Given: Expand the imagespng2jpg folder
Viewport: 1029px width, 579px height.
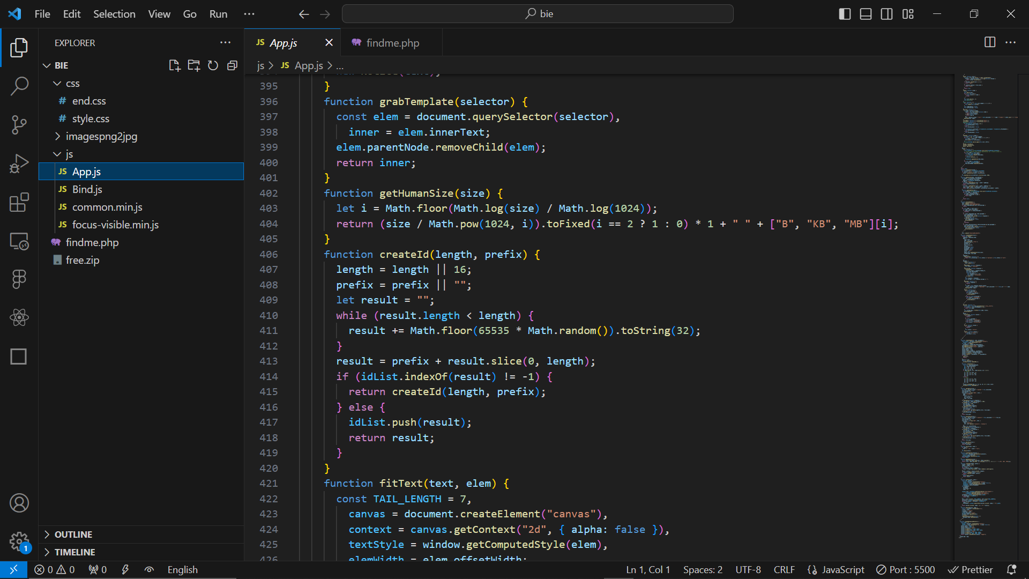Looking at the screenshot, I should click(x=101, y=136).
